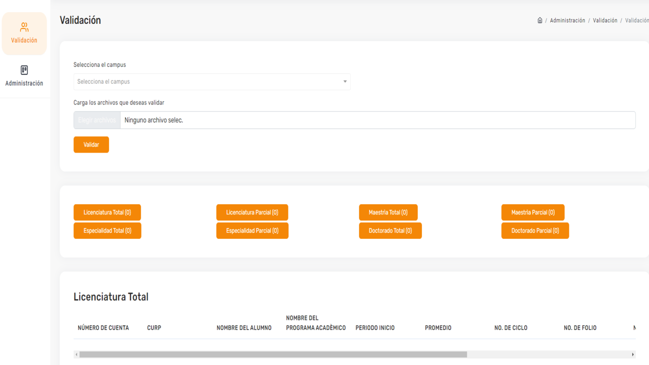Show the Maestría Parcial (0) results
This screenshot has height=365, width=649.
click(532, 212)
